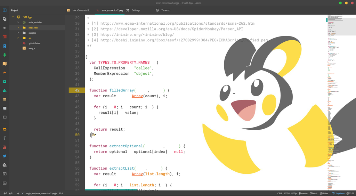356x196 pixels.
Task: Select .gitattributes file in tree
Action: click(34, 43)
